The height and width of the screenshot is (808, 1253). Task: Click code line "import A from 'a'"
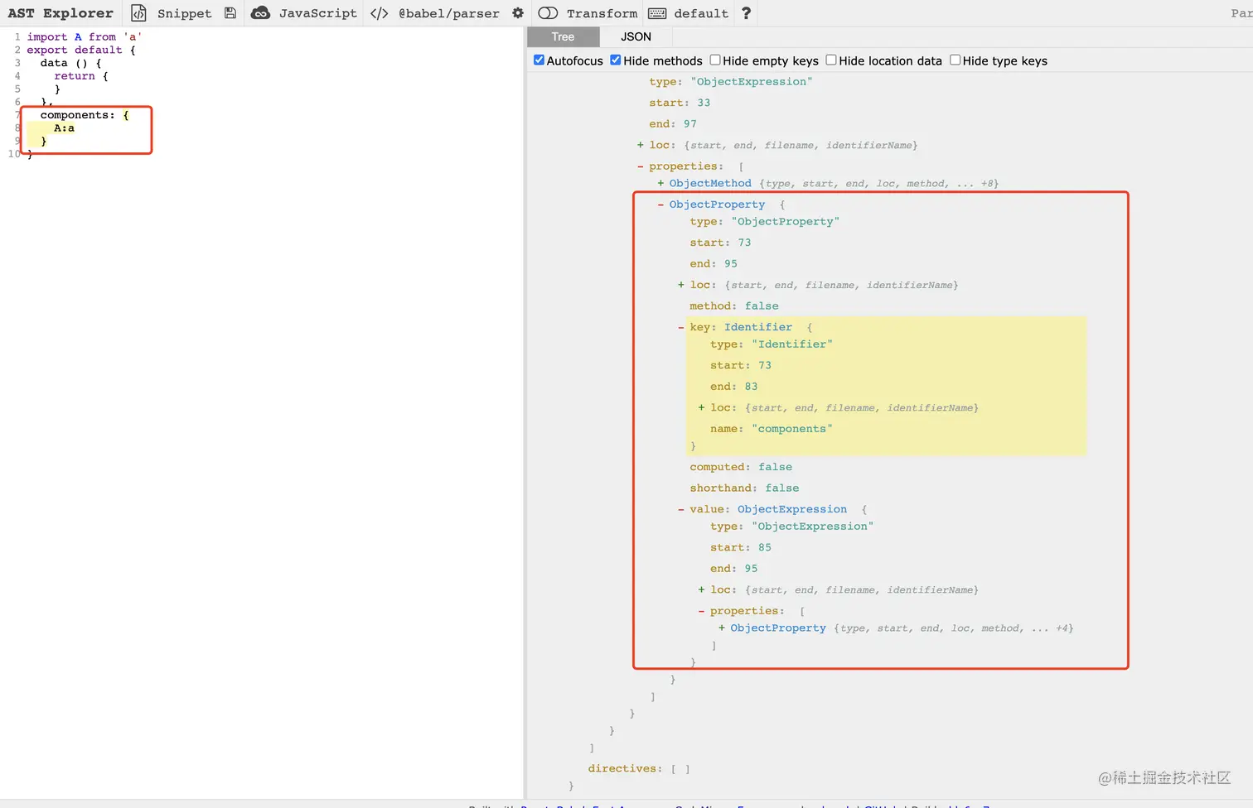point(85,36)
